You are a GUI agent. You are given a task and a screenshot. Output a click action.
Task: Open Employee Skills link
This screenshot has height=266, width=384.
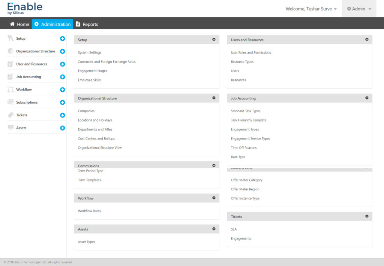click(89, 80)
